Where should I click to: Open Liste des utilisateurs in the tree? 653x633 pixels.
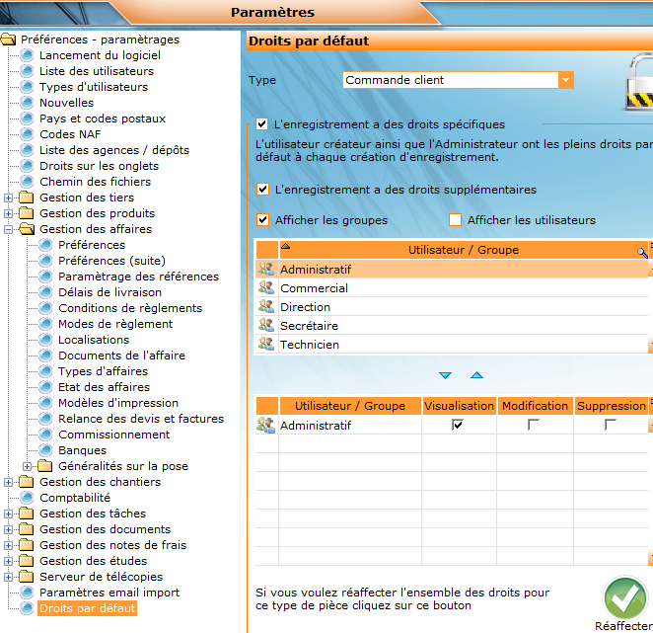97,71
